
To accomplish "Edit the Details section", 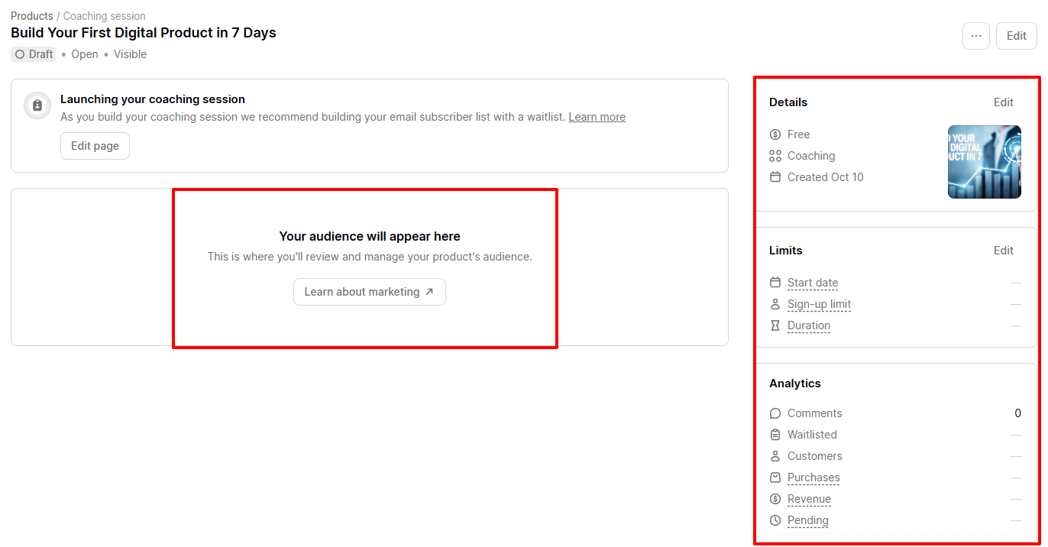I will [1004, 102].
